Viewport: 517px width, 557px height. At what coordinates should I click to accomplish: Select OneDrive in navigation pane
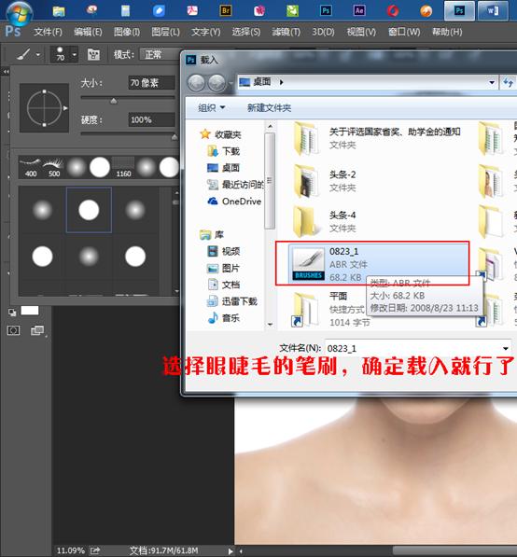[235, 201]
